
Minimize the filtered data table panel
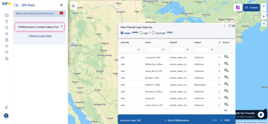tap(225, 26)
